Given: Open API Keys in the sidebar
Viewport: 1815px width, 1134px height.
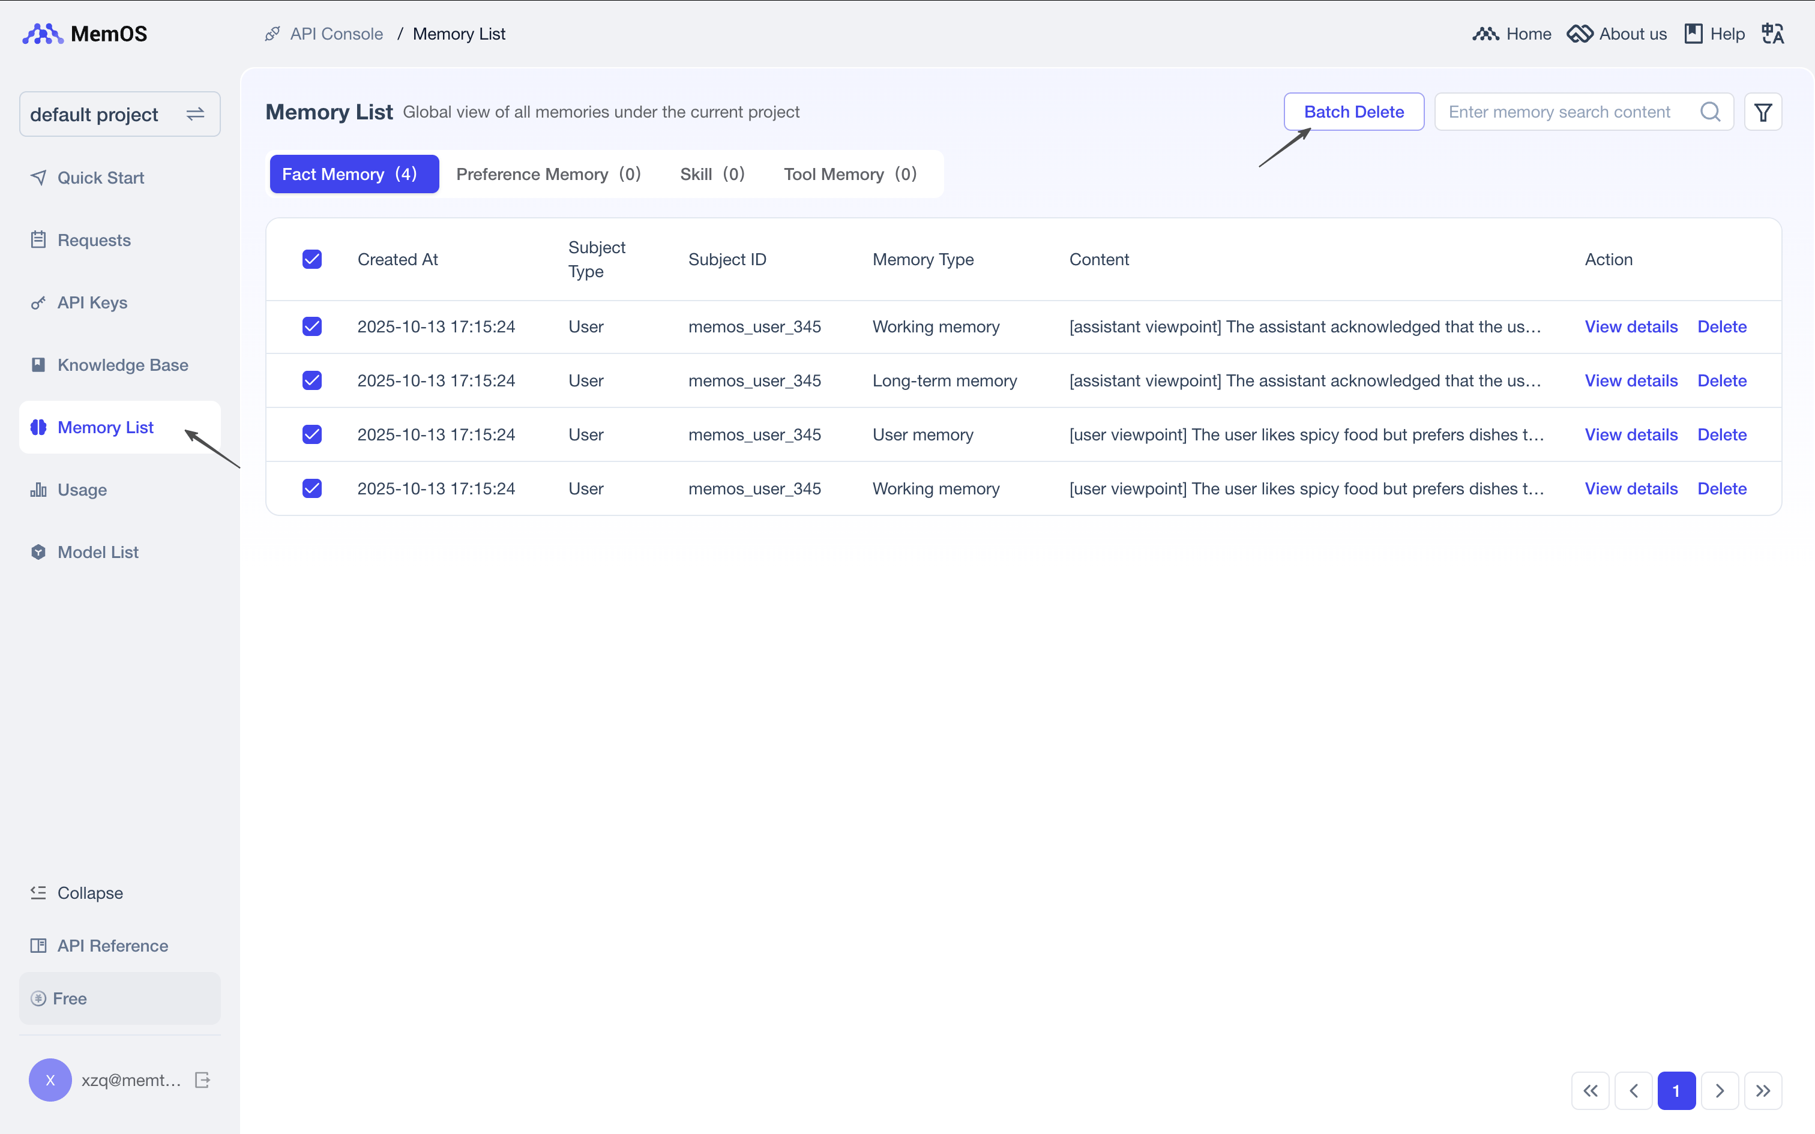Looking at the screenshot, I should [120, 302].
